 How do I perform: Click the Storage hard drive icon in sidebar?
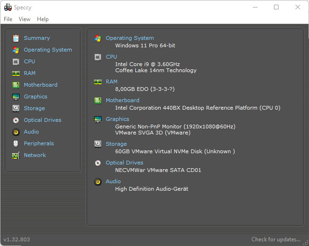coord(16,108)
